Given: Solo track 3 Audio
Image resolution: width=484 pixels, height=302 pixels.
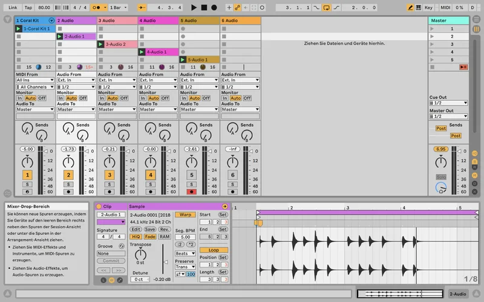Looking at the screenshot, I should point(110,184).
